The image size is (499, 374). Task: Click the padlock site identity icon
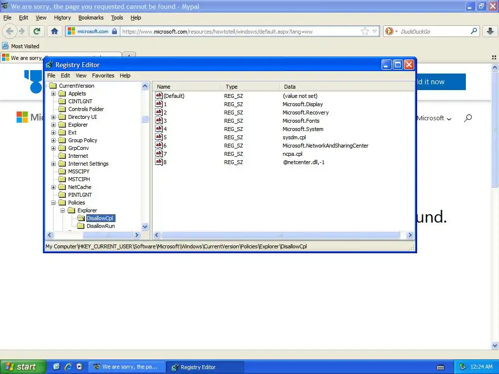coord(115,31)
